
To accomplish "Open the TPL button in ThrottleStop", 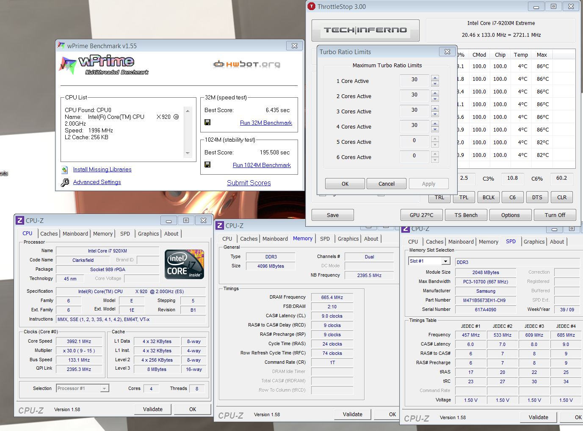I will click(x=464, y=197).
